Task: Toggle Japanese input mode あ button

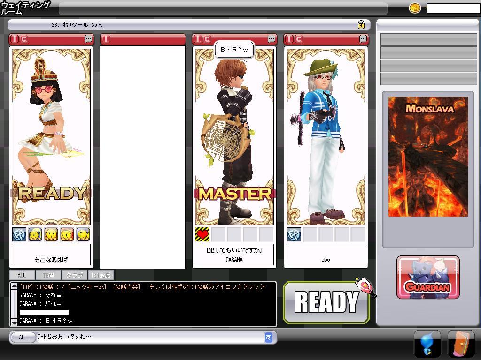Action: (268, 337)
